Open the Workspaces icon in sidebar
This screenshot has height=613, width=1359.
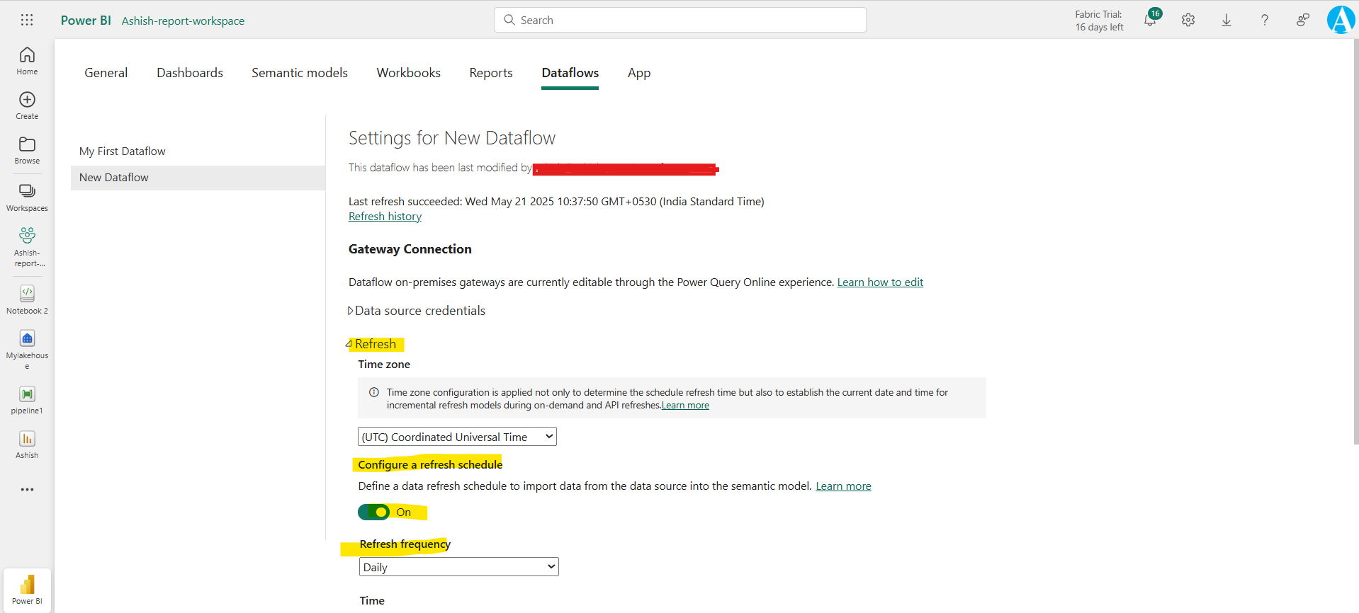coord(27,197)
